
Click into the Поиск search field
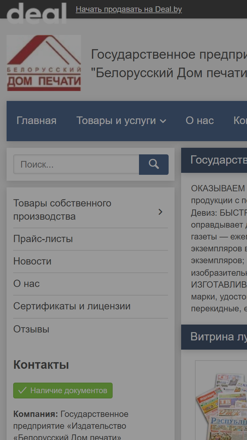point(76,164)
